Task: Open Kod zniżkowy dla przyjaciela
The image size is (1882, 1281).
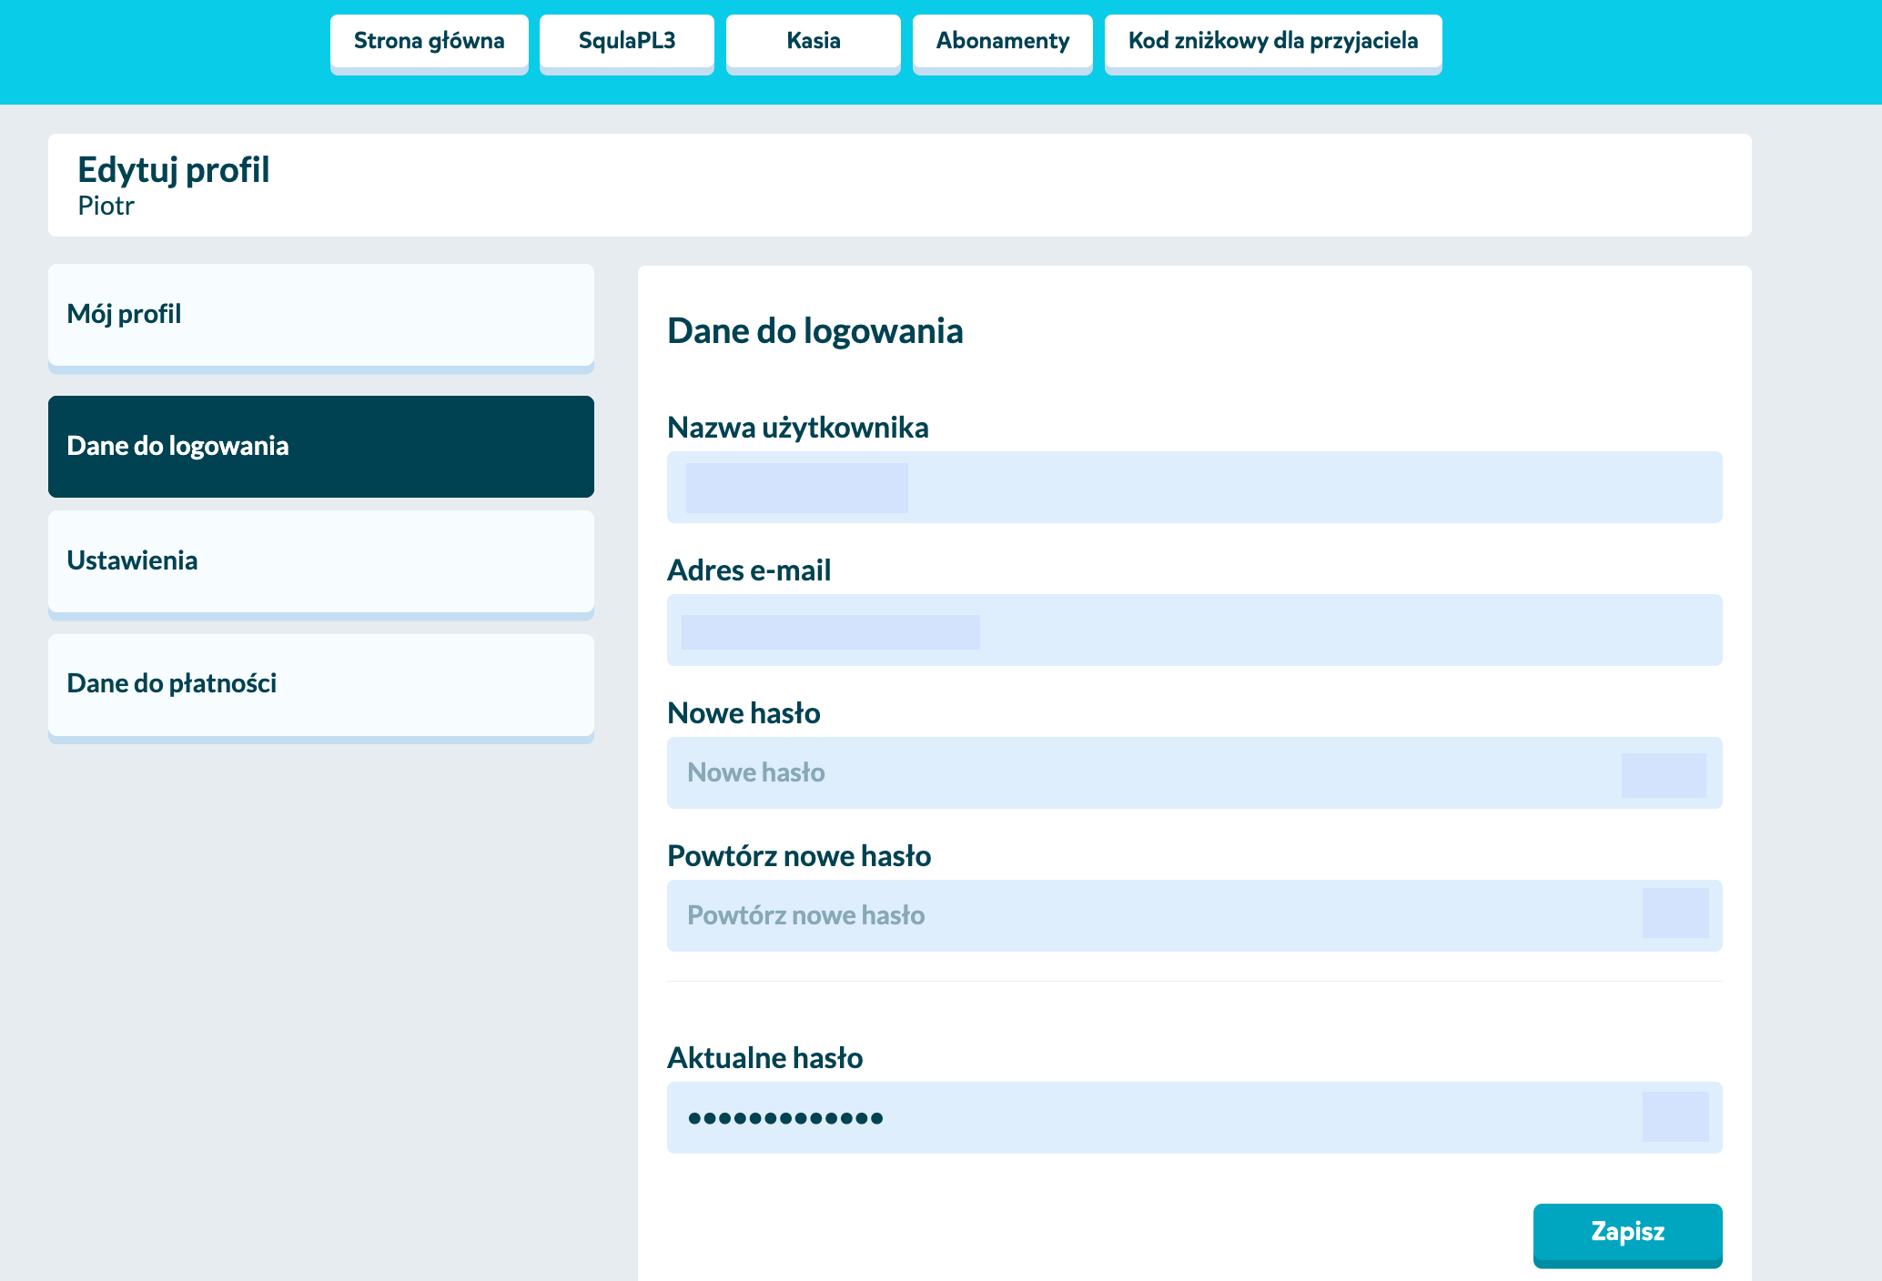Action: [1273, 43]
